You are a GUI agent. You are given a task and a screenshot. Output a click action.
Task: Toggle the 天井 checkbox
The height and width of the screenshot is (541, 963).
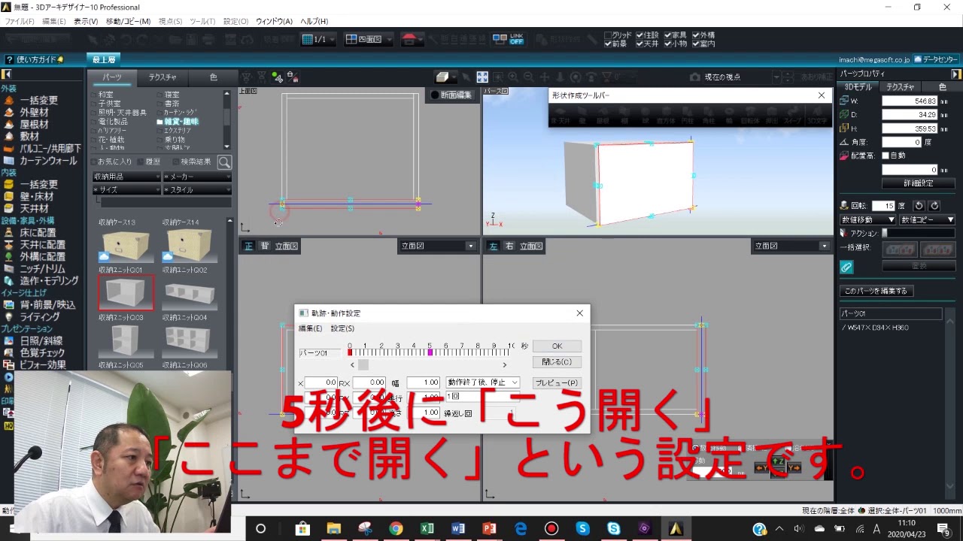point(639,44)
